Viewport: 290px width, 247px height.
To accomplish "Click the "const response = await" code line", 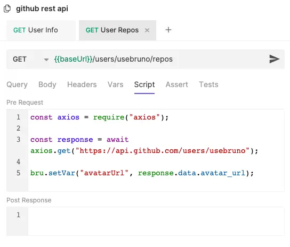I will coord(79,140).
